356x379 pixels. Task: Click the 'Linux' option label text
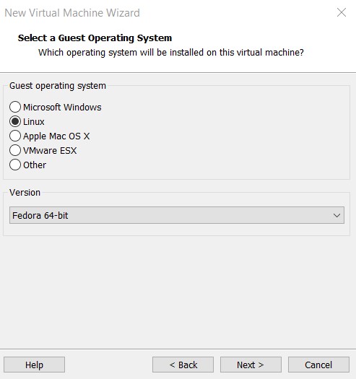pos(34,121)
